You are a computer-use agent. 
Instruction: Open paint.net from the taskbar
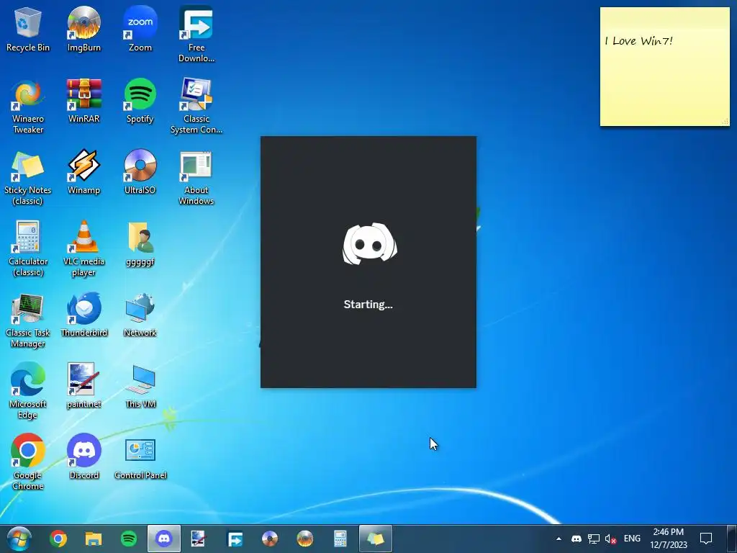click(x=199, y=539)
